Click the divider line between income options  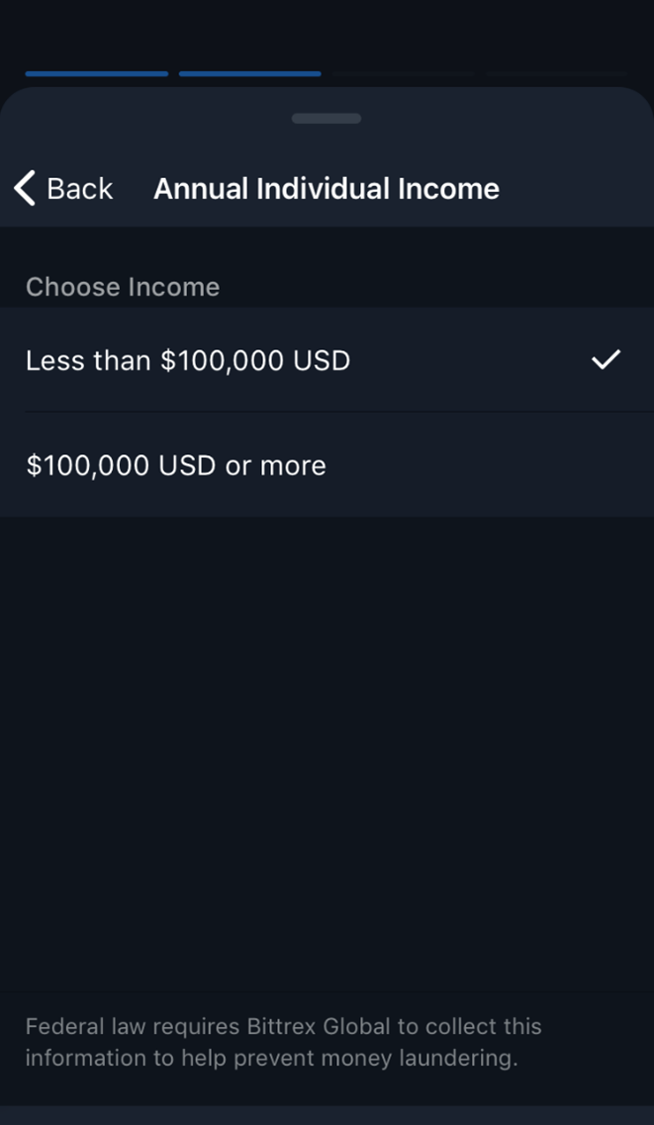340,412
